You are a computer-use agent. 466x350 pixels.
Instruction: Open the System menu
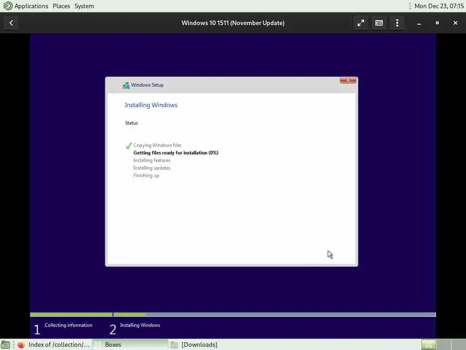[x=84, y=6]
